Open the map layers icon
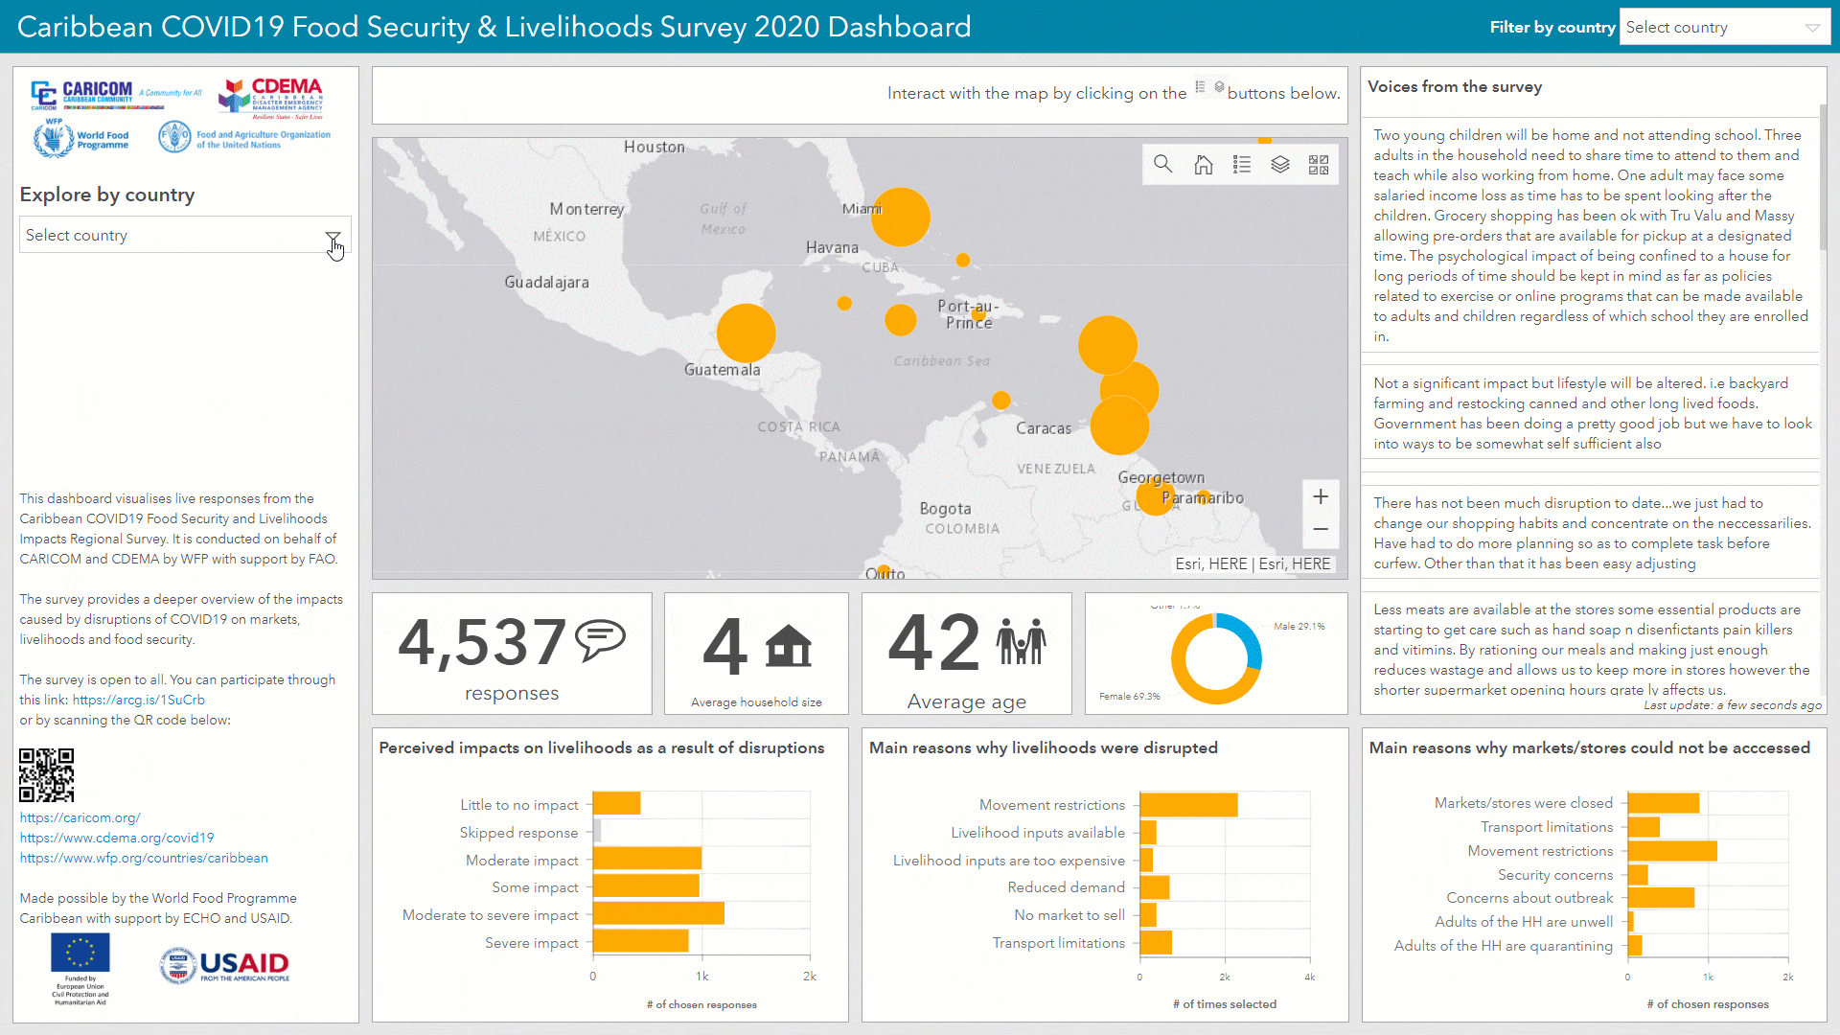Image resolution: width=1840 pixels, height=1035 pixels. pos(1280,165)
